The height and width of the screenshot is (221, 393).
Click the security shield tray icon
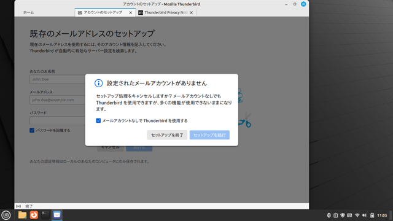click(343, 215)
